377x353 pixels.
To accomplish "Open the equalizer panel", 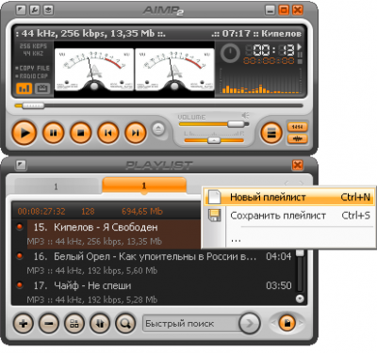I will pyautogui.click(x=297, y=127).
